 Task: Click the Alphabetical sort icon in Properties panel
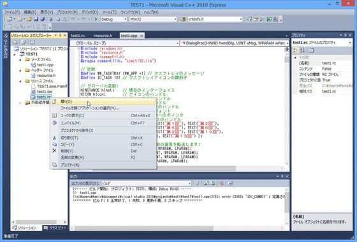point(303,50)
